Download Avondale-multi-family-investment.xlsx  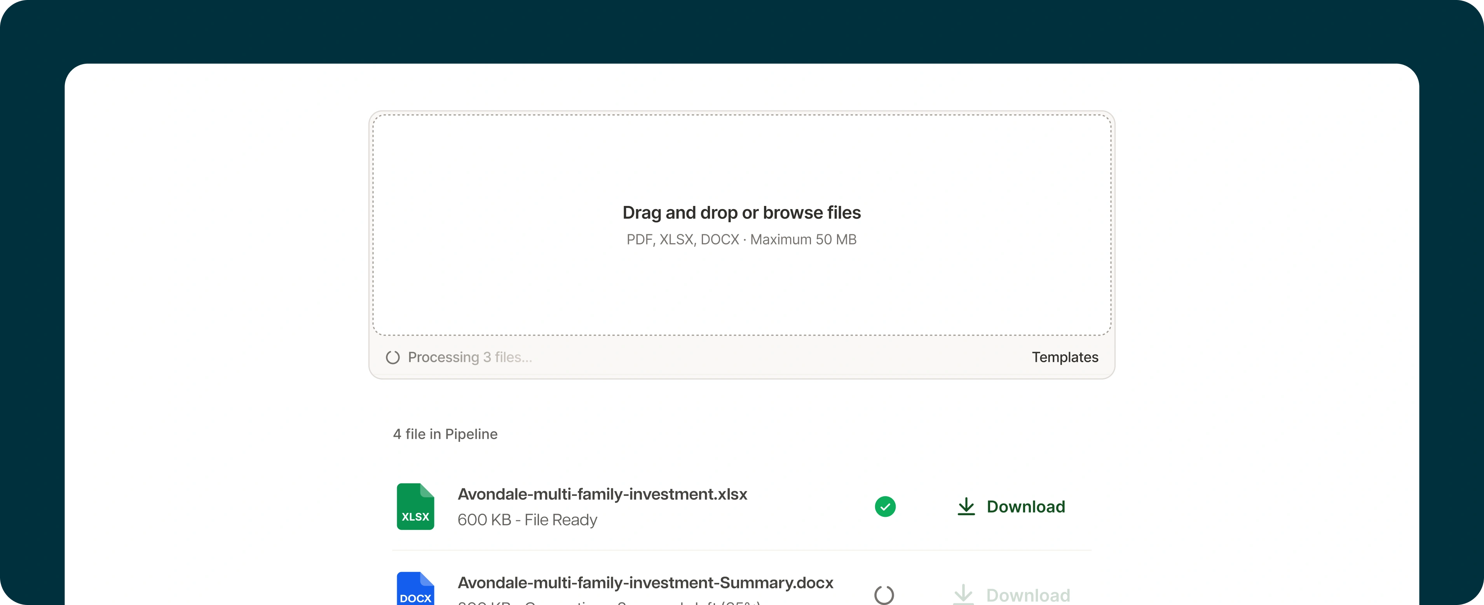[1011, 506]
